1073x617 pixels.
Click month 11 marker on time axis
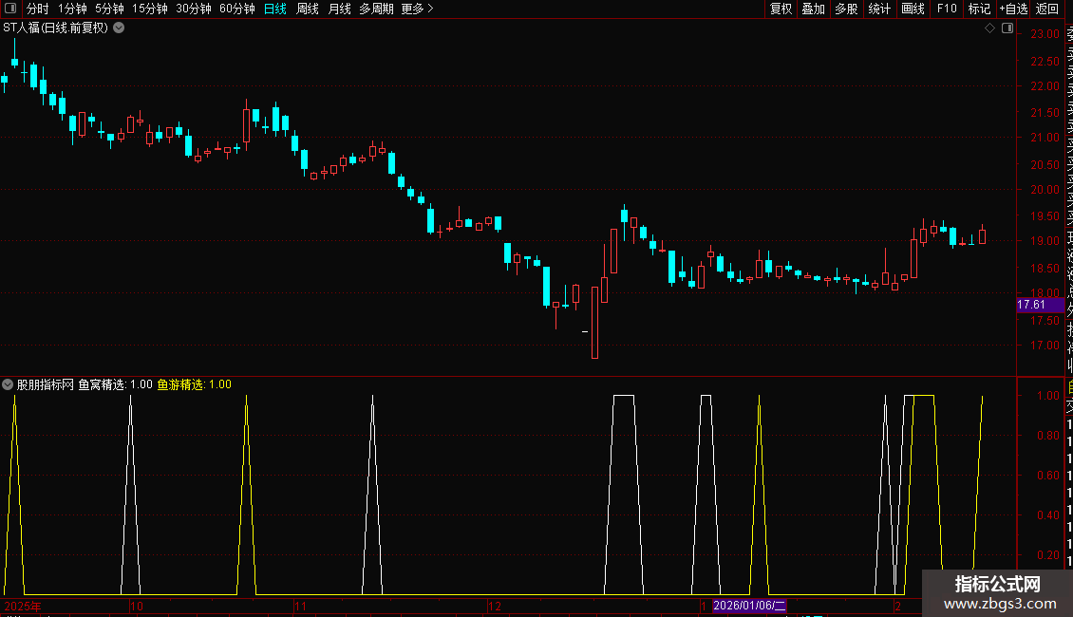coord(300,606)
